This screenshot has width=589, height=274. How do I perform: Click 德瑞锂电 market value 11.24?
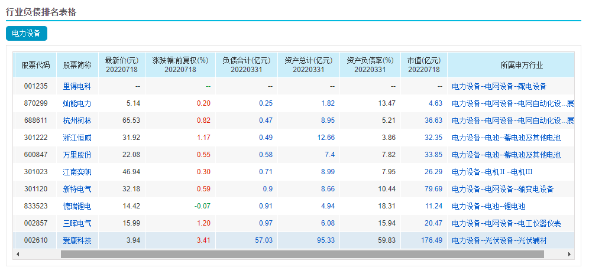(433, 206)
